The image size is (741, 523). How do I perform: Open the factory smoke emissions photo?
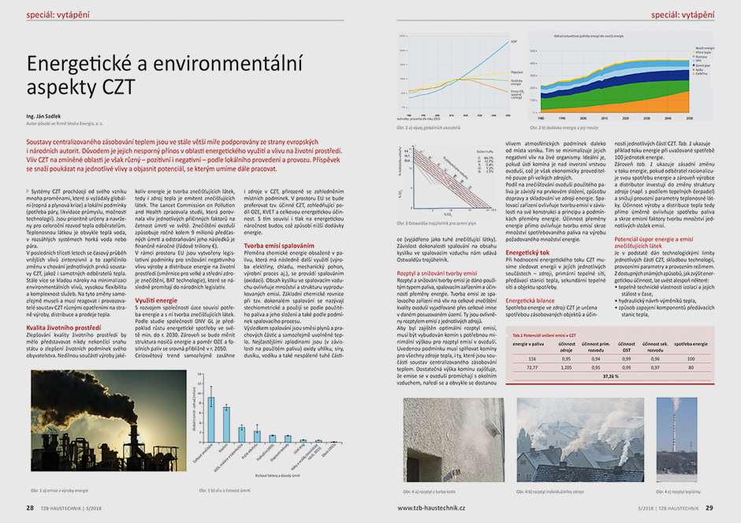point(109,421)
